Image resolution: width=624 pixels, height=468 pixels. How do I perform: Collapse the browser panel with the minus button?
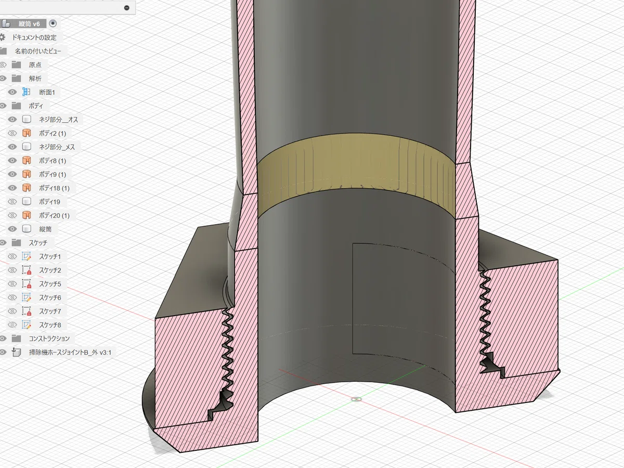click(x=126, y=8)
